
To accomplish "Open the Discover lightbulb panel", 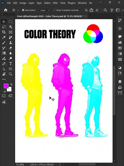I will (x=112, y=10).
